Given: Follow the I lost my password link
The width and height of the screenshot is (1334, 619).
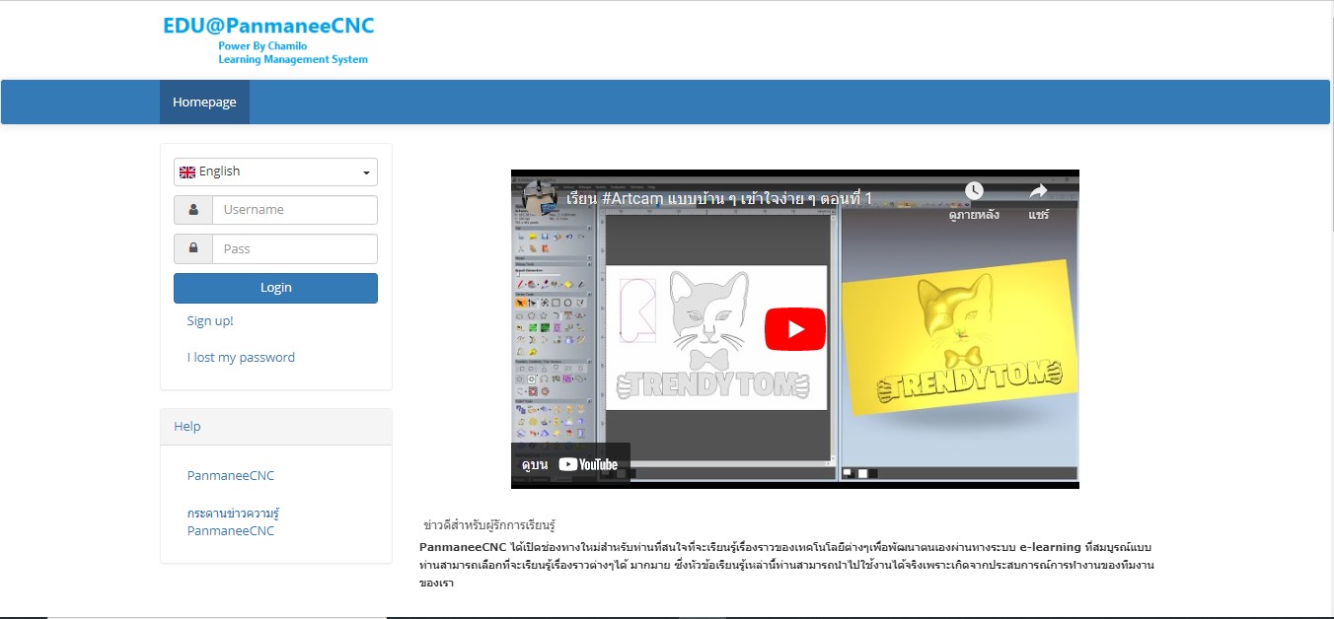Looking at the screenshot, I should [x=241, y=358].
